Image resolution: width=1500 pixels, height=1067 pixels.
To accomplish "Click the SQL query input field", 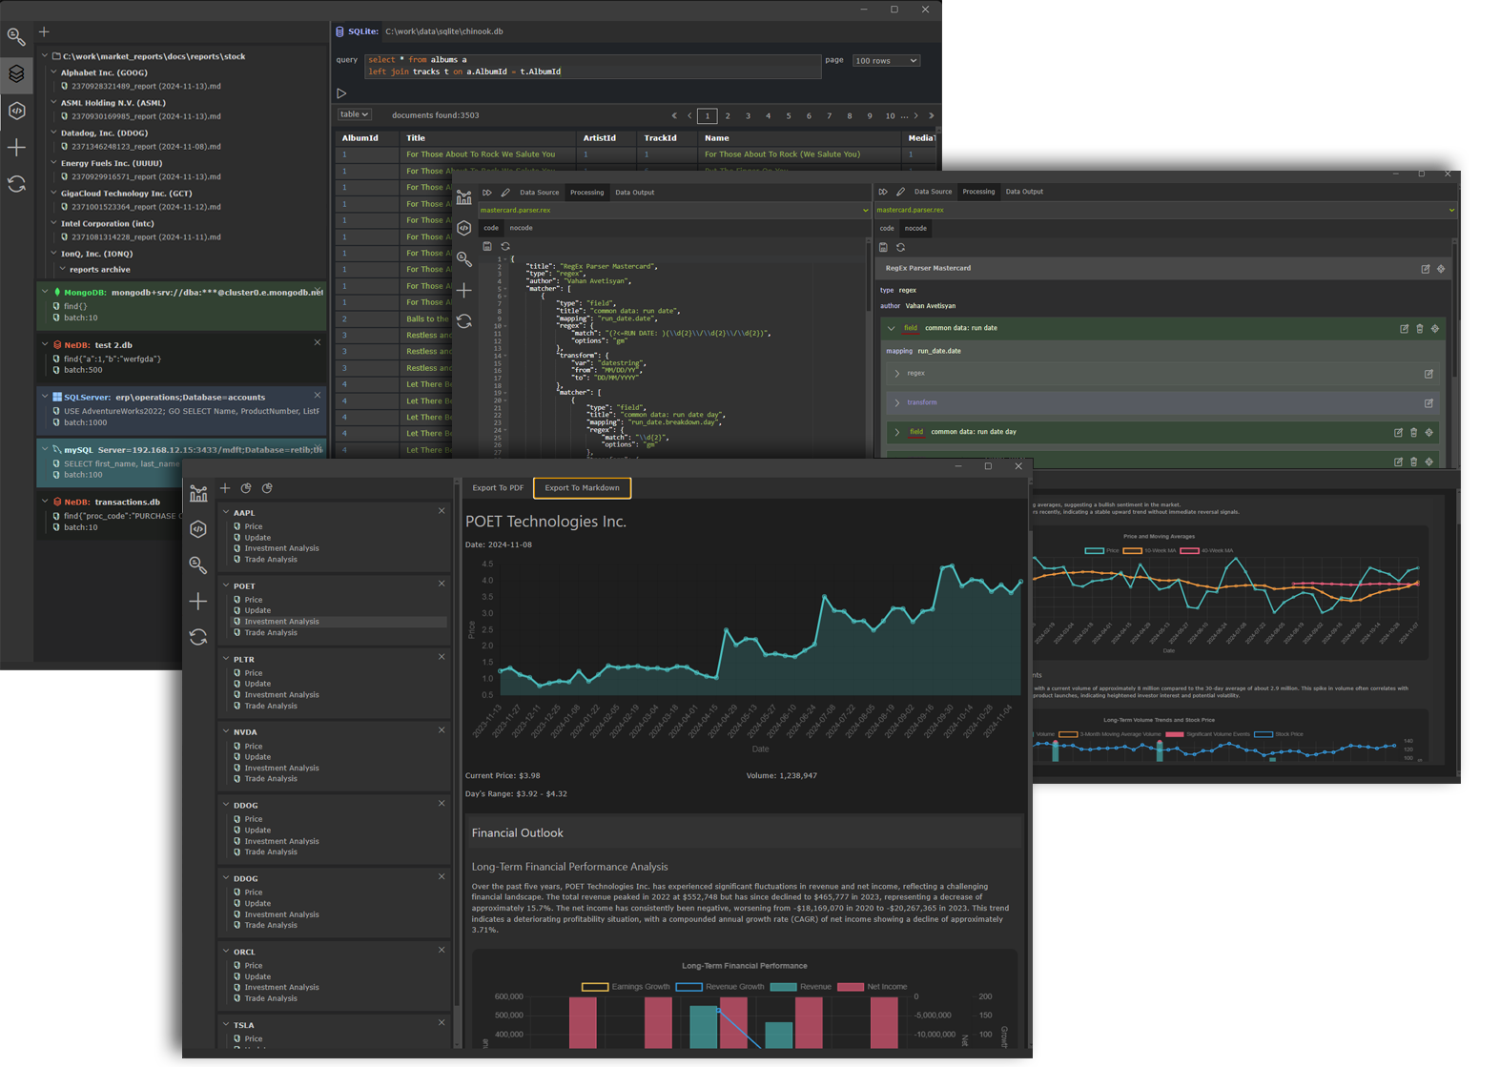I will (x=592, y=66).
